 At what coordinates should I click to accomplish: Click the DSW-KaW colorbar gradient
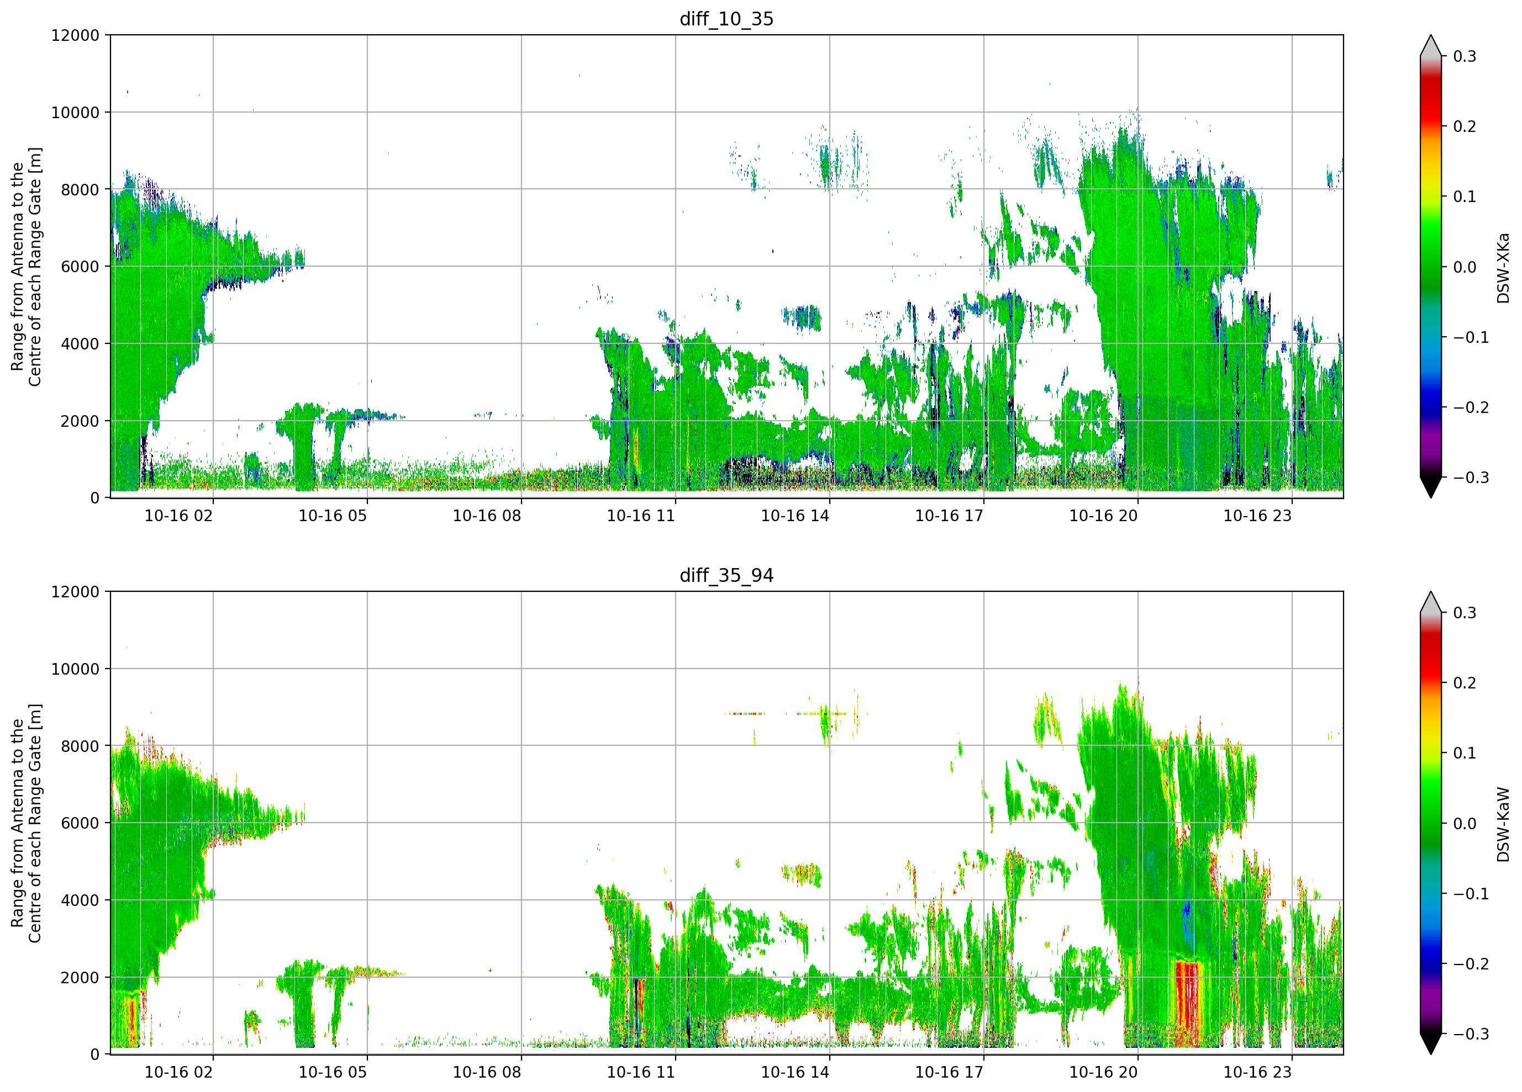coord(1431,823)
